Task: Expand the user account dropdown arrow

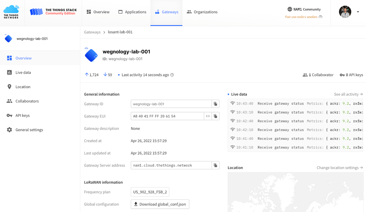Action: coord(358,12)
